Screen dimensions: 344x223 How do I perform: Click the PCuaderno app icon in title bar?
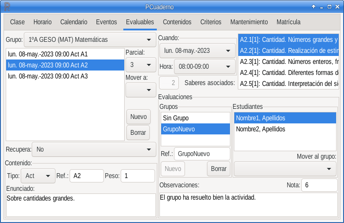7,7
